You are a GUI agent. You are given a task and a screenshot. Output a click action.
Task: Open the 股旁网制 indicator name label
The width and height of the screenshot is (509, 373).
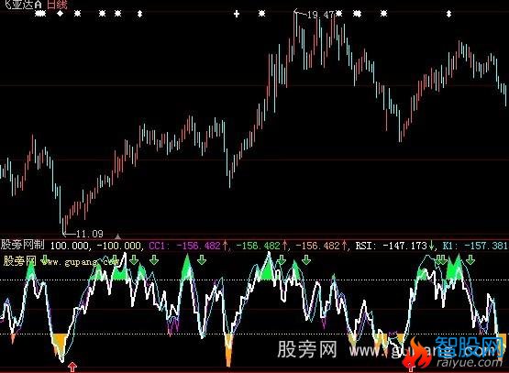tap(22, 245)
